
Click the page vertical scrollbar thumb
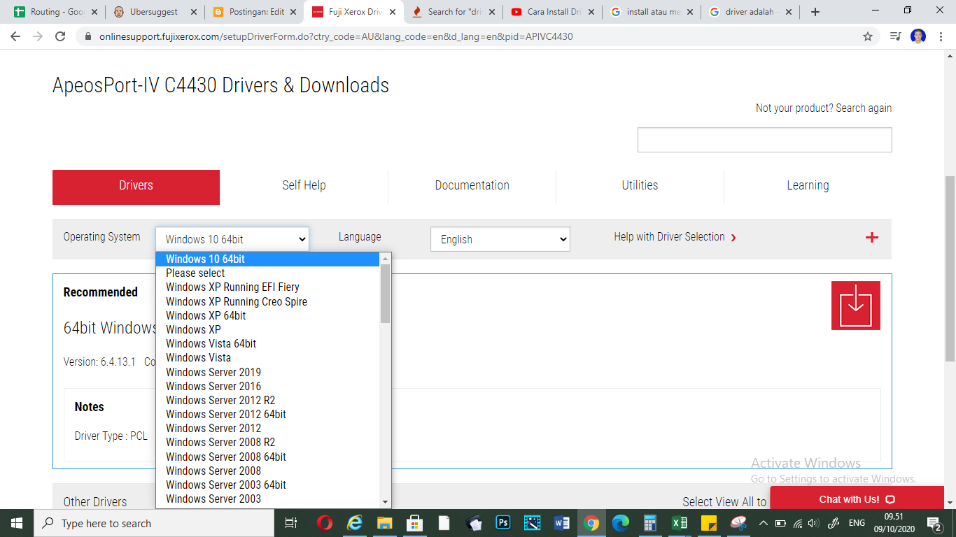tap(950, 268)
